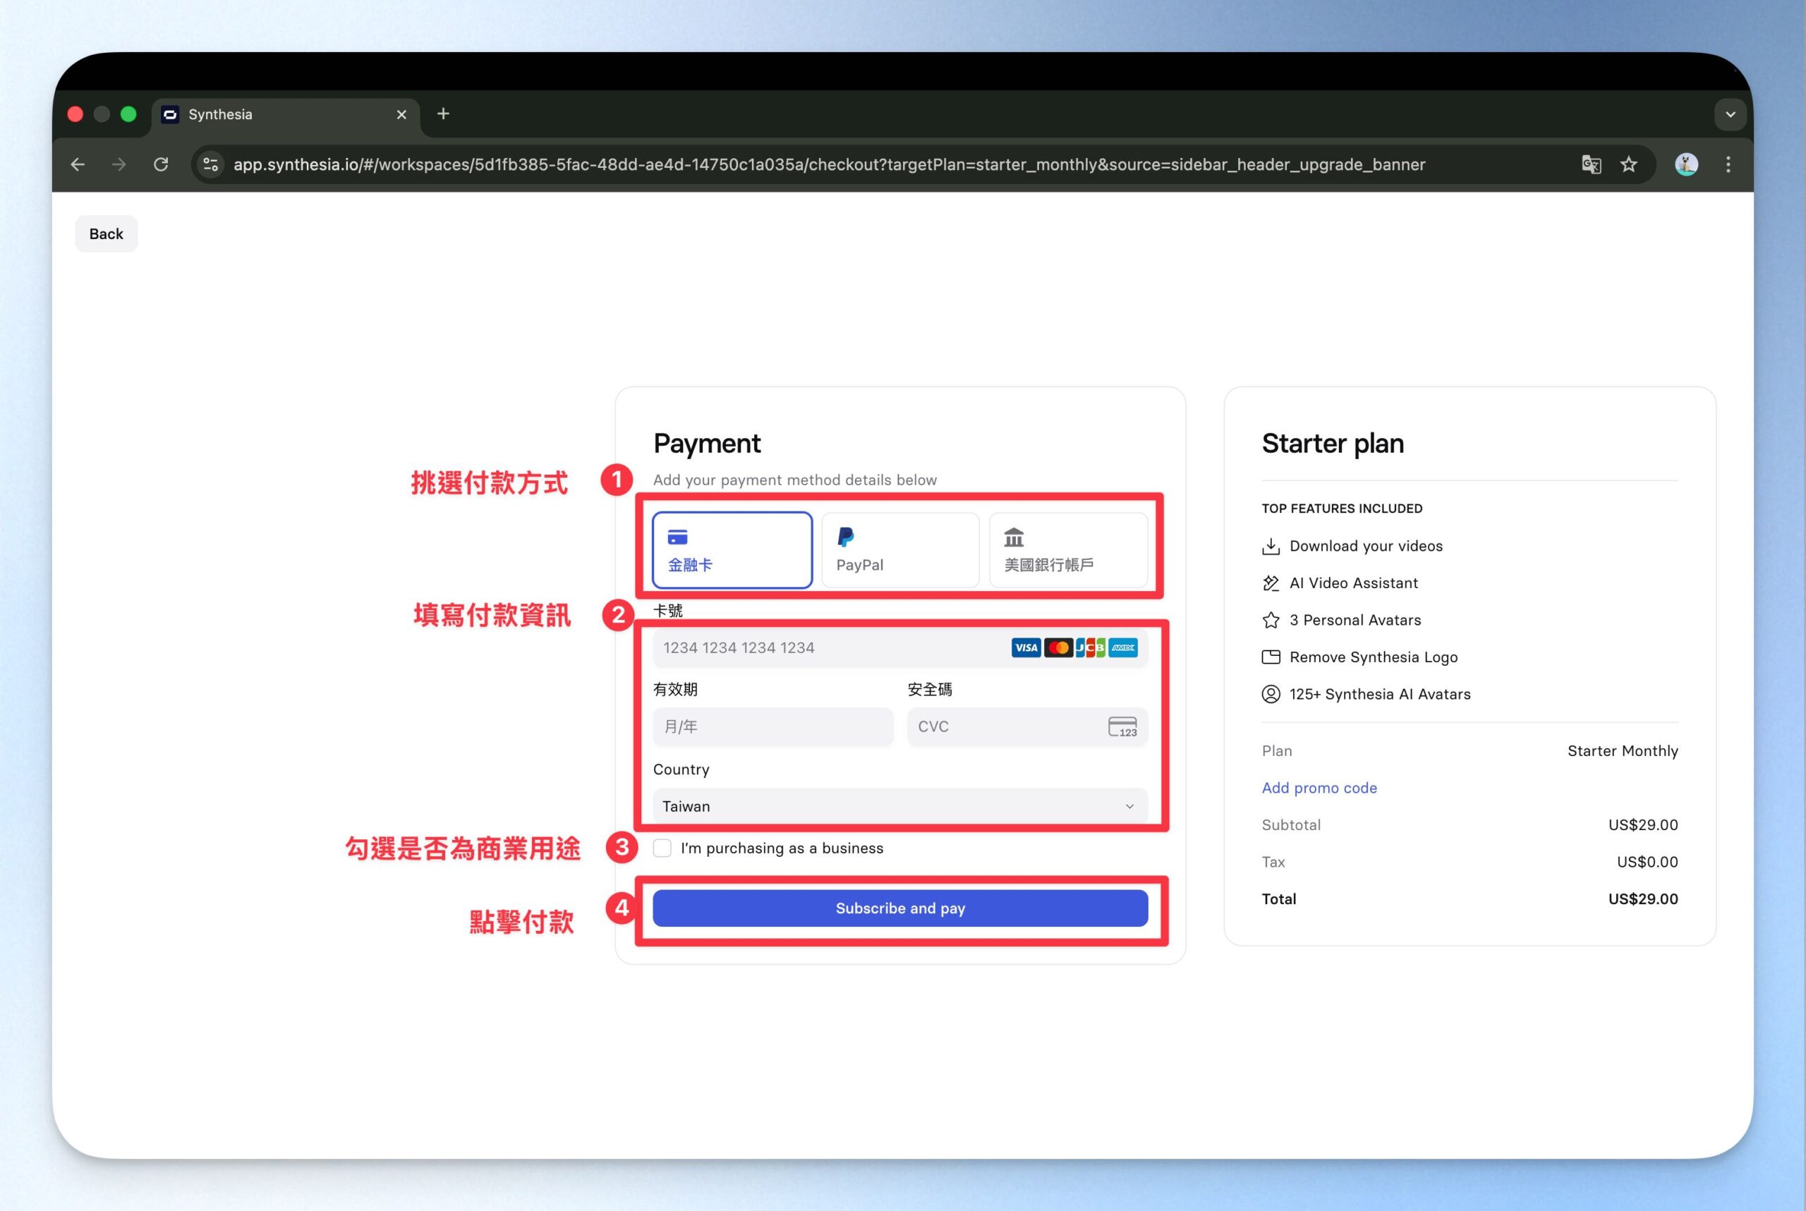Bookmark this page with the star icon
The height and width of the screenshot is (1211, 1806).
(x=1628, y=164)
